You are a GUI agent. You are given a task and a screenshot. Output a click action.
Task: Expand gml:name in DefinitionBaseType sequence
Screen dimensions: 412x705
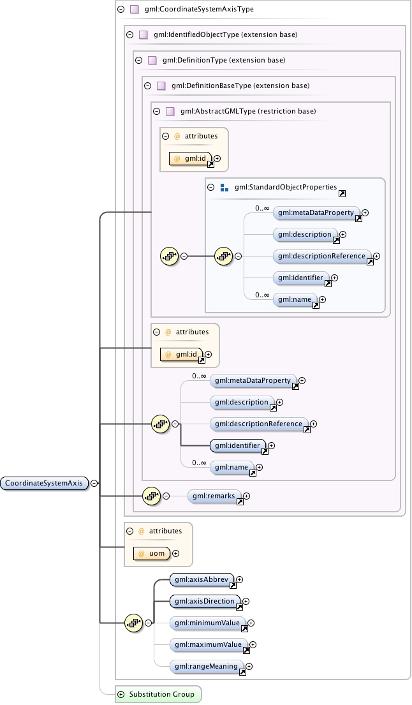pos(259,467)
